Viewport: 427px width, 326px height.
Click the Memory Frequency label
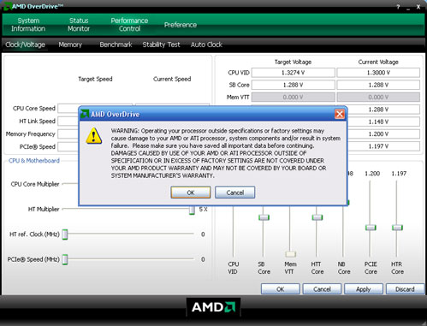(x=30, y=134)
